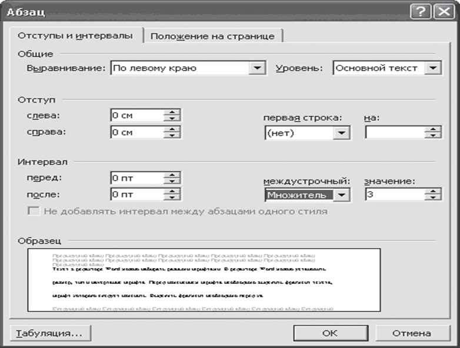Decrease the перед spacing value

click(172, 181)
